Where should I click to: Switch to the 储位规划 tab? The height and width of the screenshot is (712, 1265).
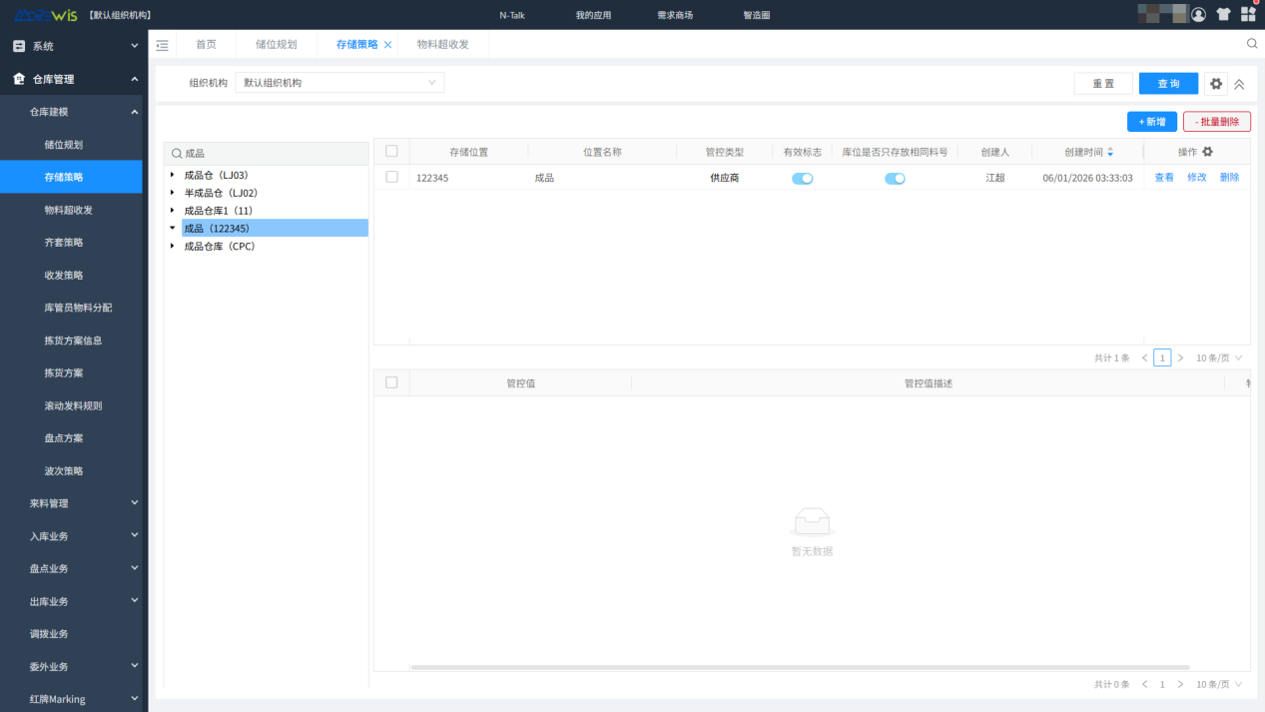tap(276, 45)
